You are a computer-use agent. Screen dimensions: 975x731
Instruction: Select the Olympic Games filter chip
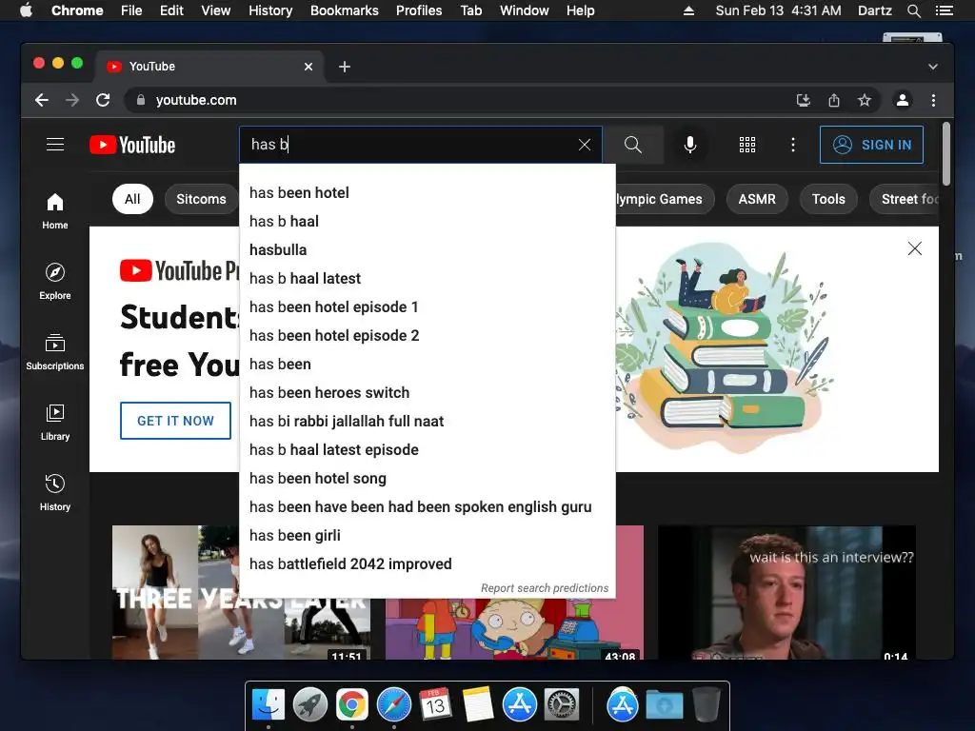[x=664, y=199]
